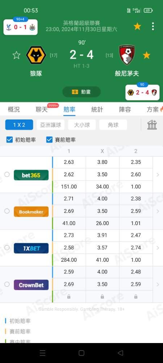Tap the favorite star in the header
Viewport: 163px width, 363px height.
click(x=137, y=26)
